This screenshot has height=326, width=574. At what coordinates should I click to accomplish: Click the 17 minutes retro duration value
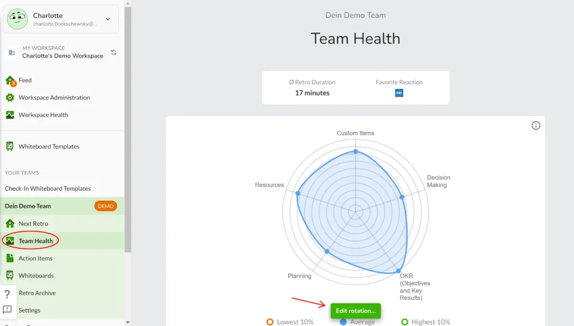point(312,93)
